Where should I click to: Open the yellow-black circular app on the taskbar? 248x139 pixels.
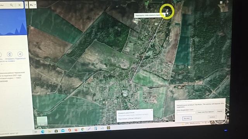(x=108, y=128)
